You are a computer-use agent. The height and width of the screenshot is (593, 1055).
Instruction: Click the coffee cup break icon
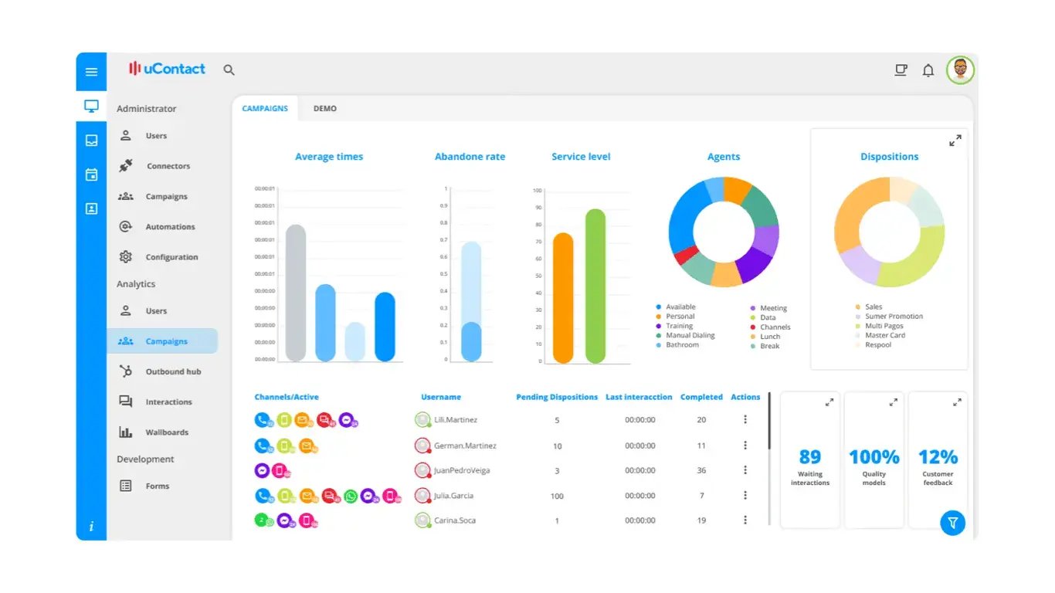901,70
